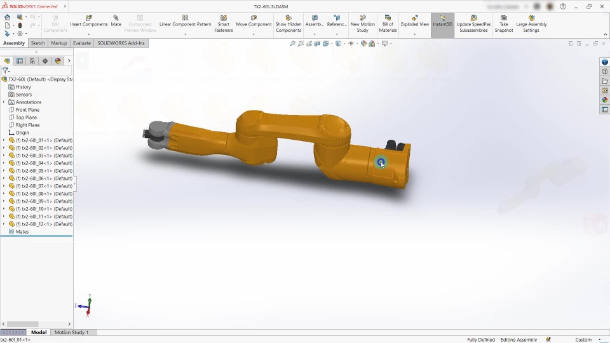Screen dimensions: 610x343
Task: Open History folder in tree
Action: (20, 87)
